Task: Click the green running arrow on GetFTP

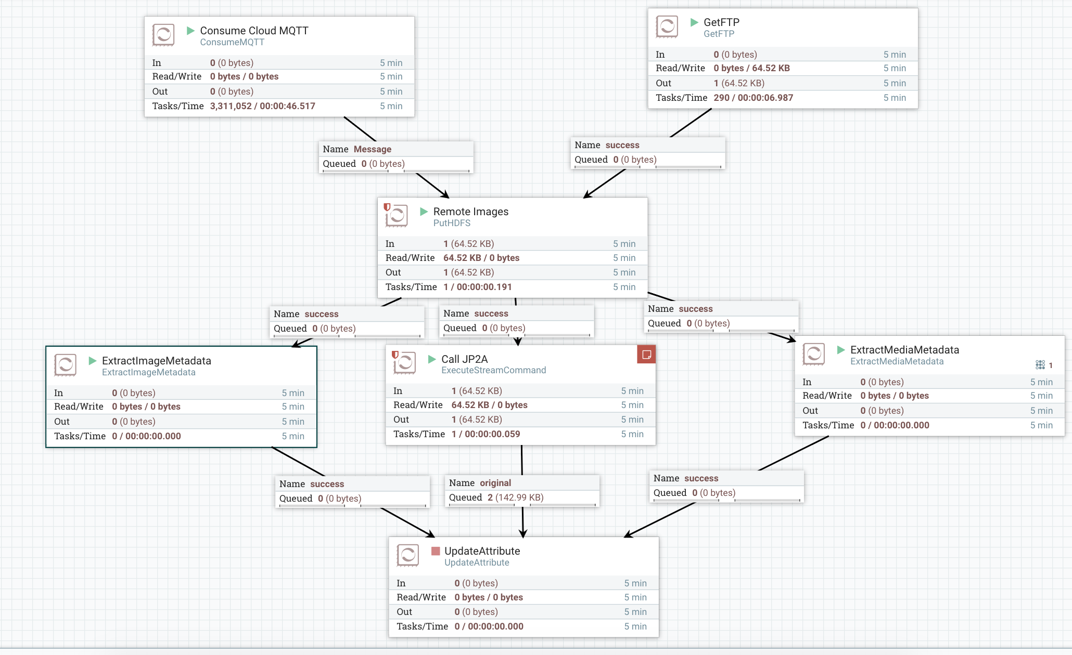Action: (x=694, y=22)
